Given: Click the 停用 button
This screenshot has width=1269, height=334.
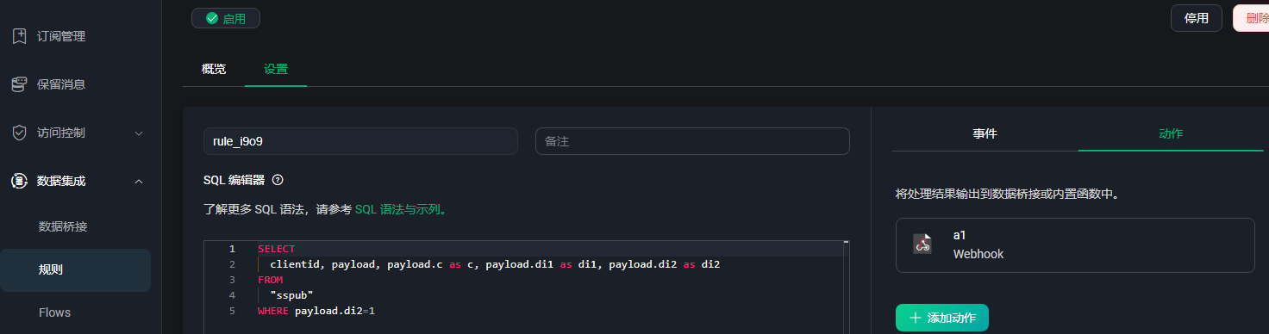Looking at the screenshot, I should pyautogui.click(x=1197, y=18).
